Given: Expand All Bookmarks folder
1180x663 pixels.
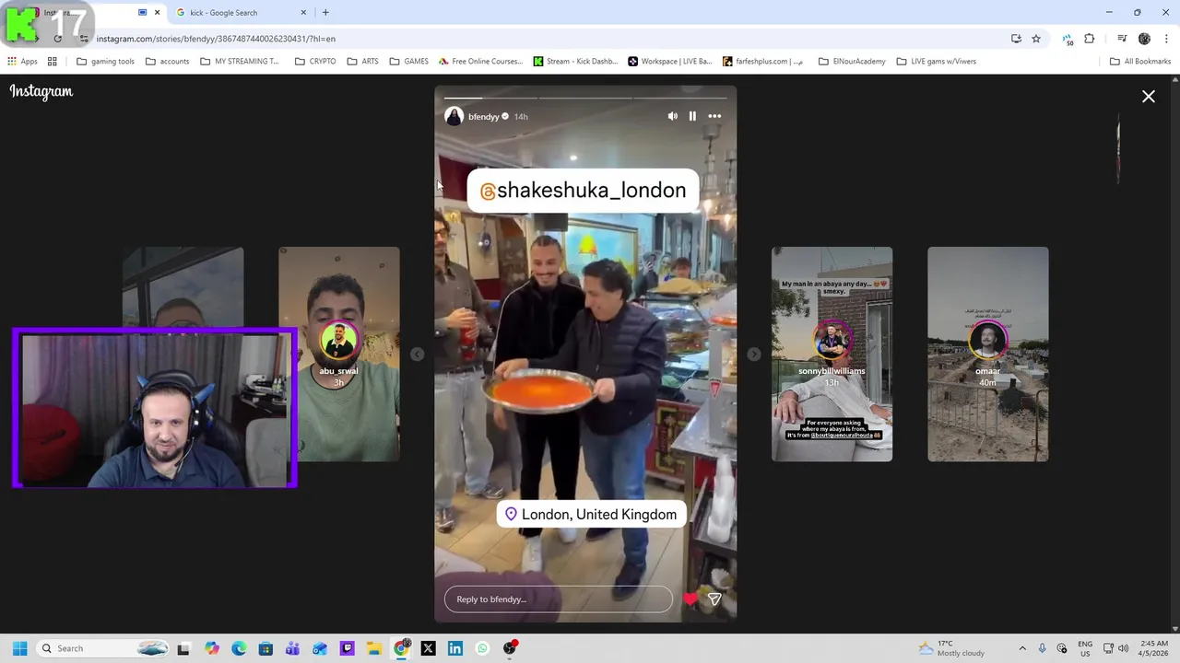Looking at the screenshot, I should (1140, 62).
